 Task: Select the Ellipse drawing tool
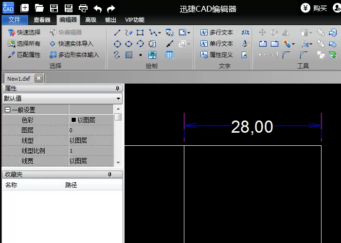tap(128, 44)
